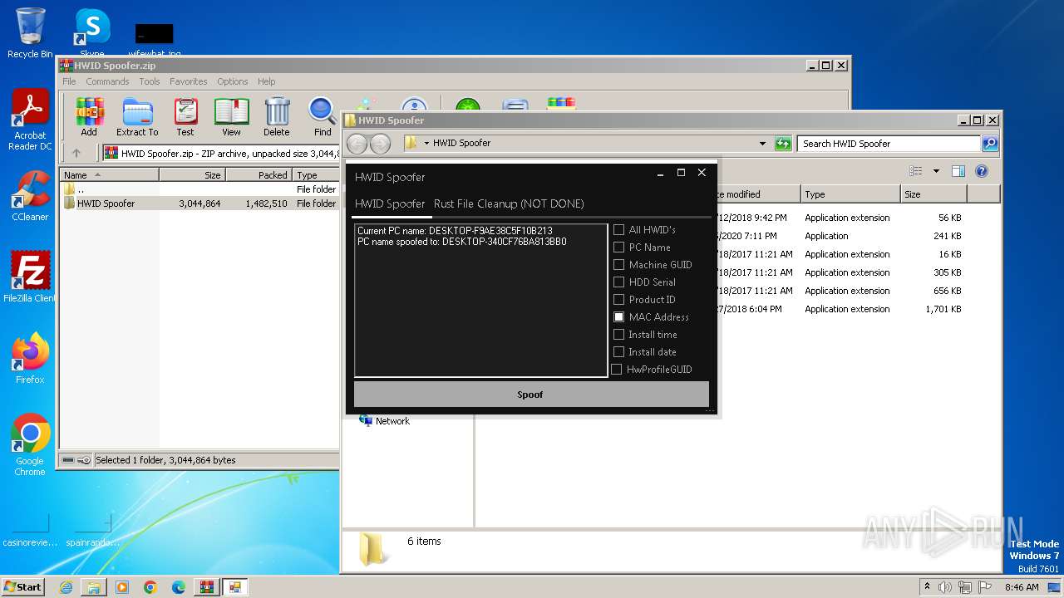Click the View icon in WinRAR toolbar
This screenshot has height=598, width=1064.
point(231,117)
